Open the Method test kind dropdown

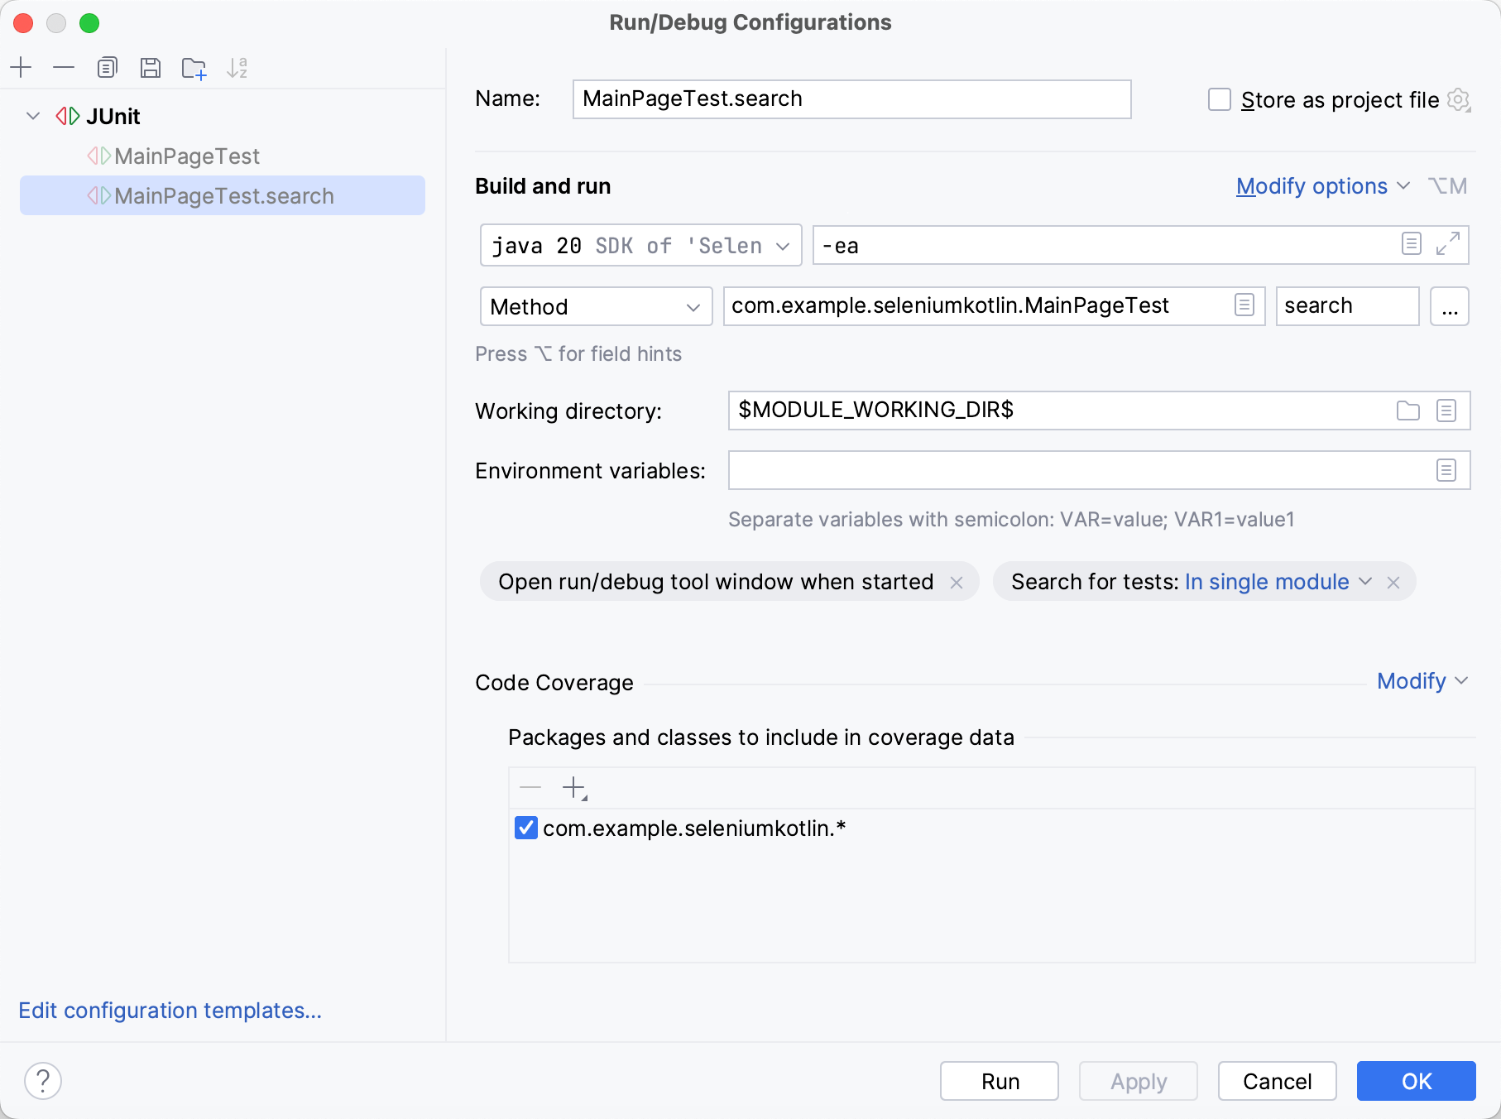pos(596,307)
